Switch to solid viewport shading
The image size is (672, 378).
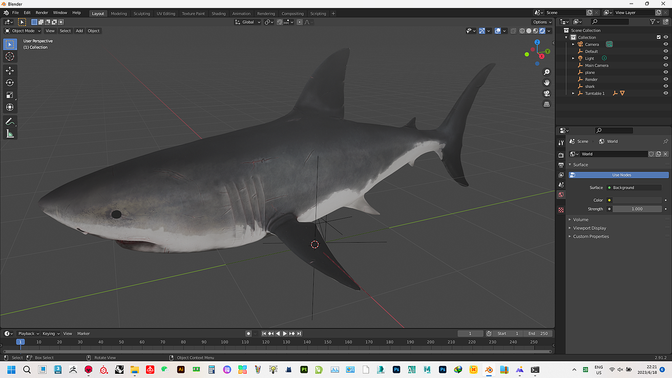[x=529, y=30]
